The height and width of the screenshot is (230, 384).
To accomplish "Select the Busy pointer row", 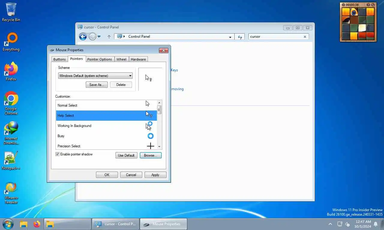I will click(x=106, y=136).
